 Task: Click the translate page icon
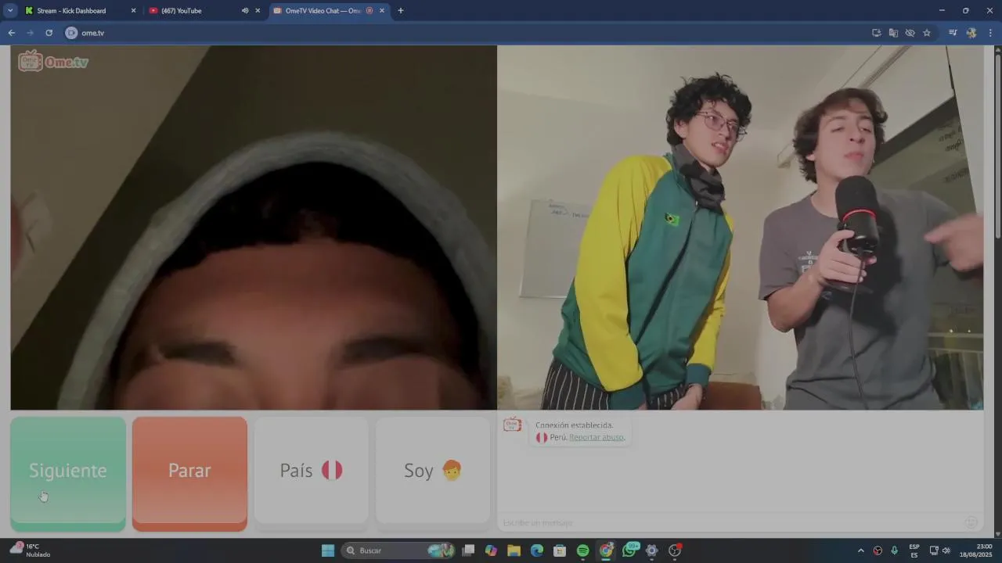coord(893,33)
